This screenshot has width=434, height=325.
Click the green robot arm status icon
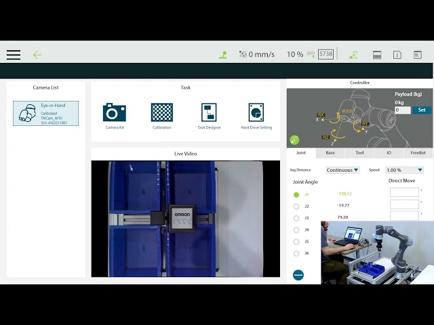[223, 55]
